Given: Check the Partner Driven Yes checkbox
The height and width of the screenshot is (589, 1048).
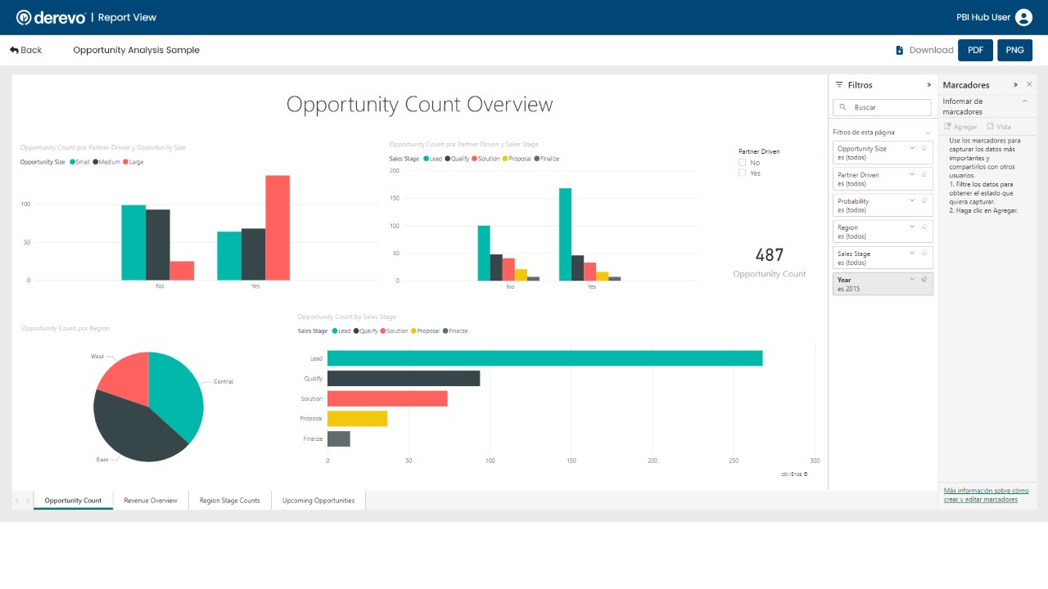Looking at the screenshot, I should (x=743, y=173).
